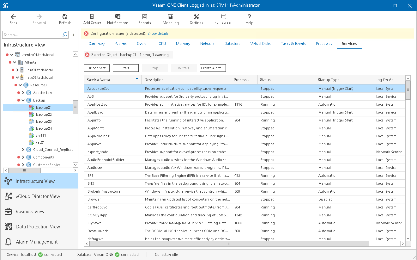417x260 pixels.
Task: Switch to Full Screen mode
Action: tap(223, 19)
